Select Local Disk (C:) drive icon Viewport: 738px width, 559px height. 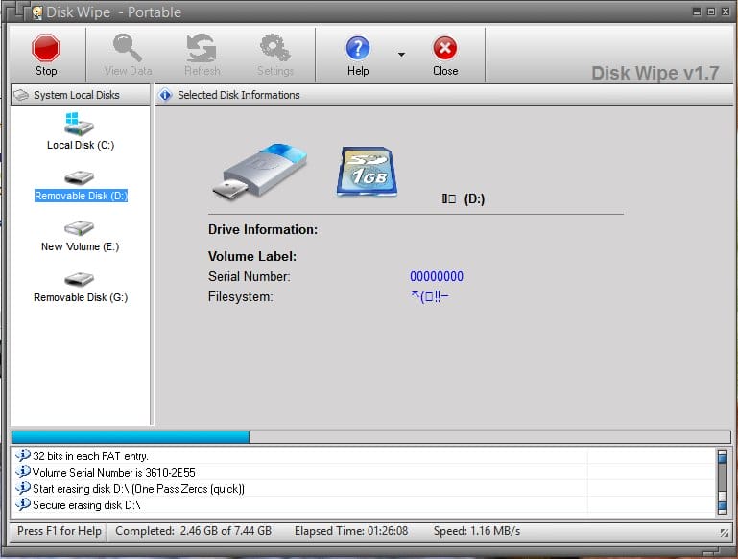click(x=79, y=124)
